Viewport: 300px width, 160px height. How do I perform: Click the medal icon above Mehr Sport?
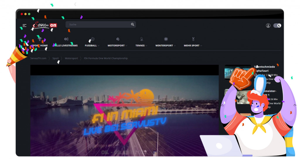[193, 39]
